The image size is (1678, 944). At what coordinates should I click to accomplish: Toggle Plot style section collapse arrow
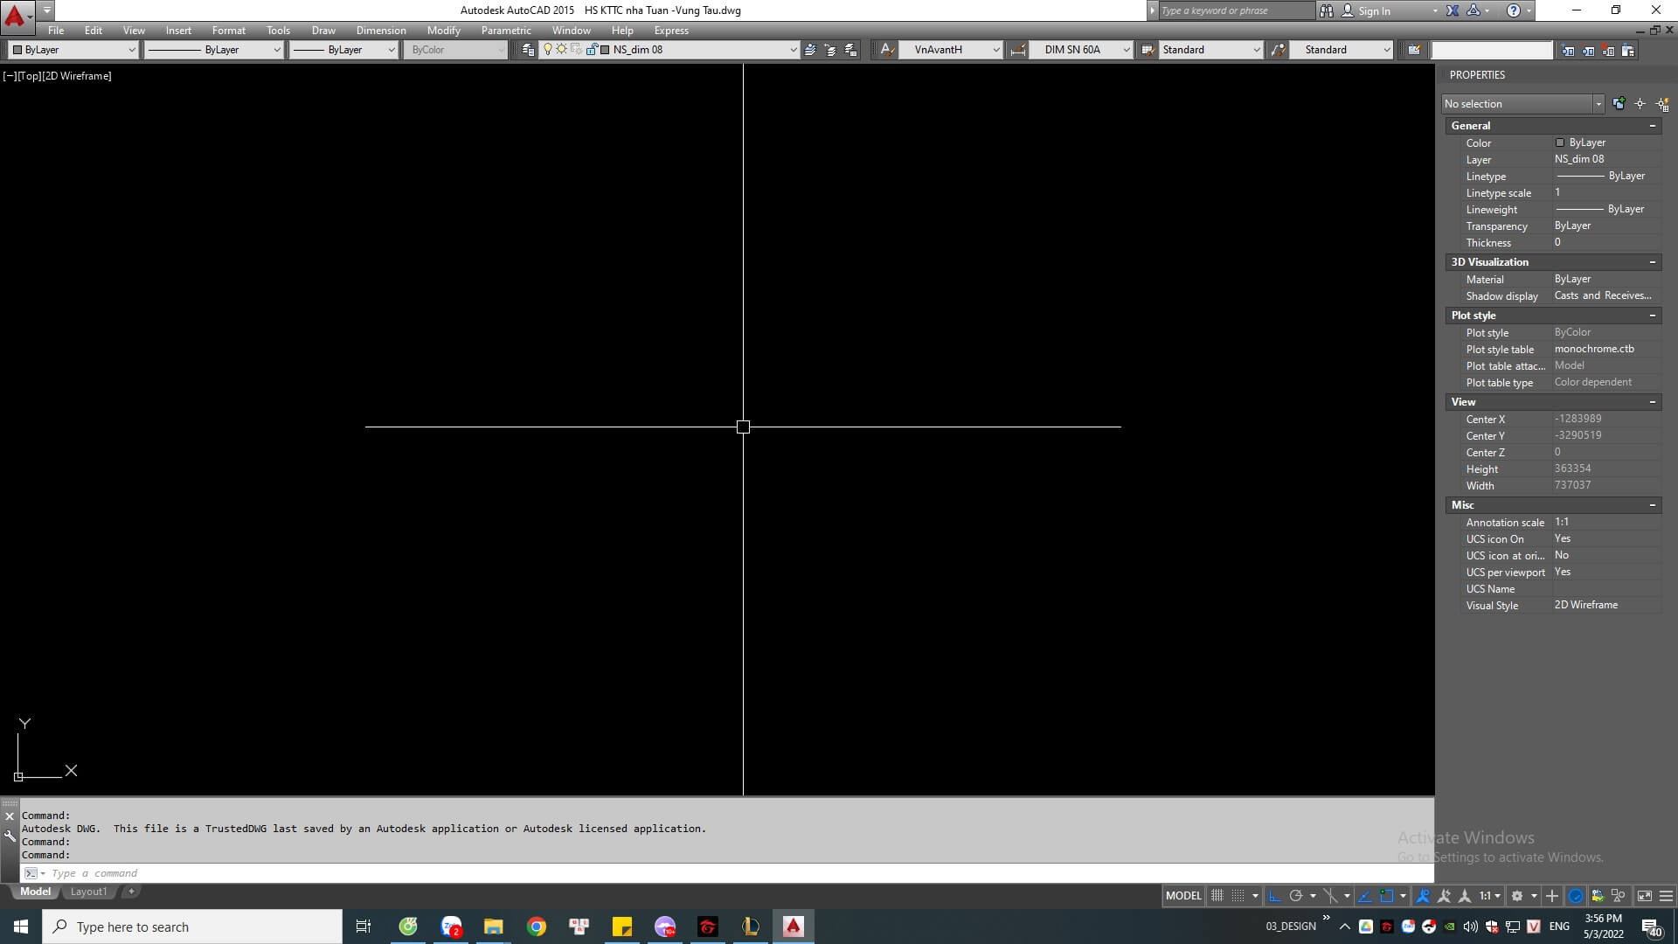point(1655,315)
